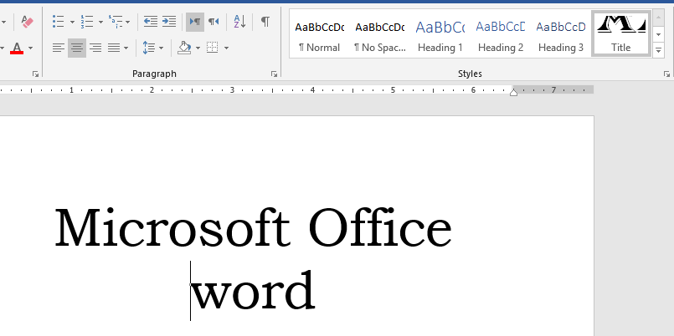Place cursor in 'Microsoft Office' title text
674x336 pixels.
[x=253, y=228]
